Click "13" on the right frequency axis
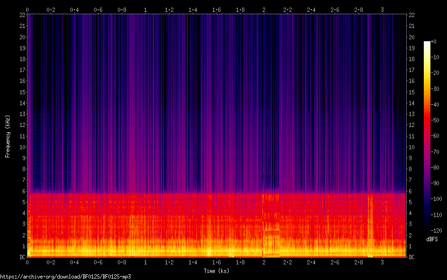This screenshot has height=280, width=447. click(x=411, y=114)
